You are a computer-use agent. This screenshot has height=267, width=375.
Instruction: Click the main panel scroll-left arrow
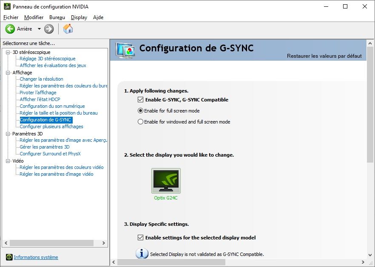pos(114,262)
